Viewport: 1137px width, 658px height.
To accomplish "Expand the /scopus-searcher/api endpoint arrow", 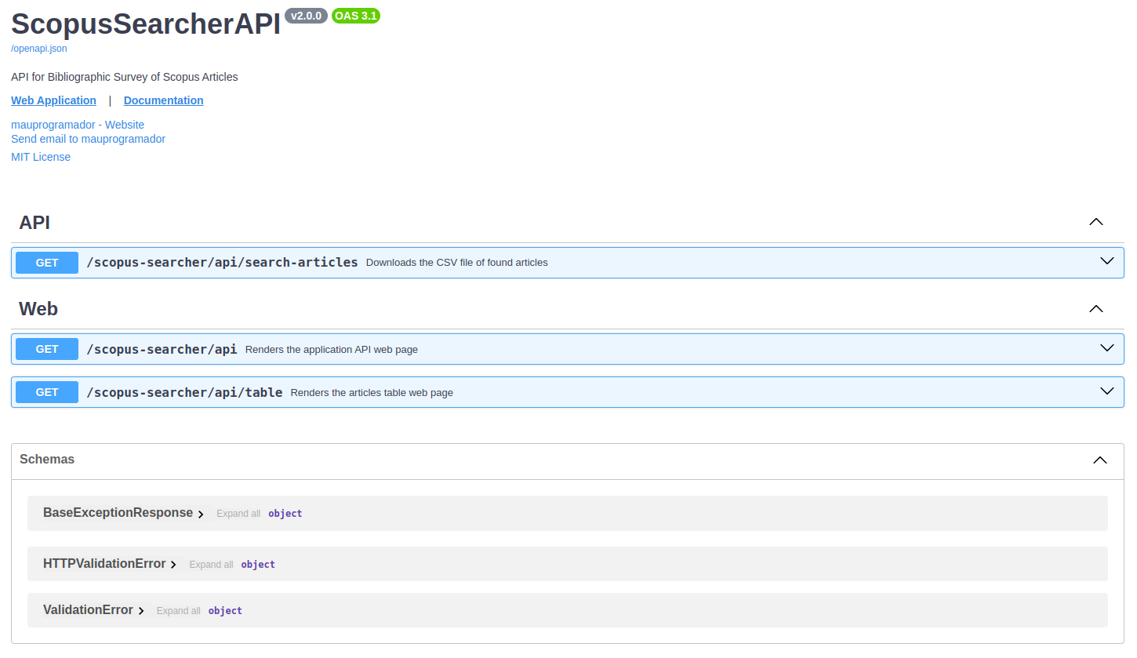I will pyautogui.click(x=1107, y=347).
